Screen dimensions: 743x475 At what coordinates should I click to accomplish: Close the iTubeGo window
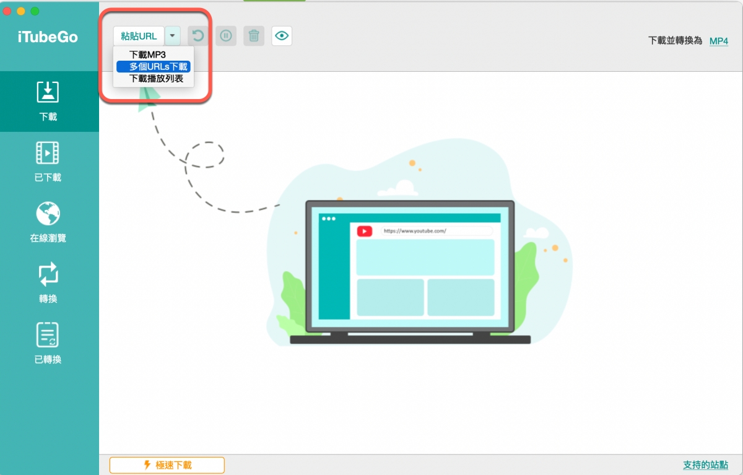[7, 11]
